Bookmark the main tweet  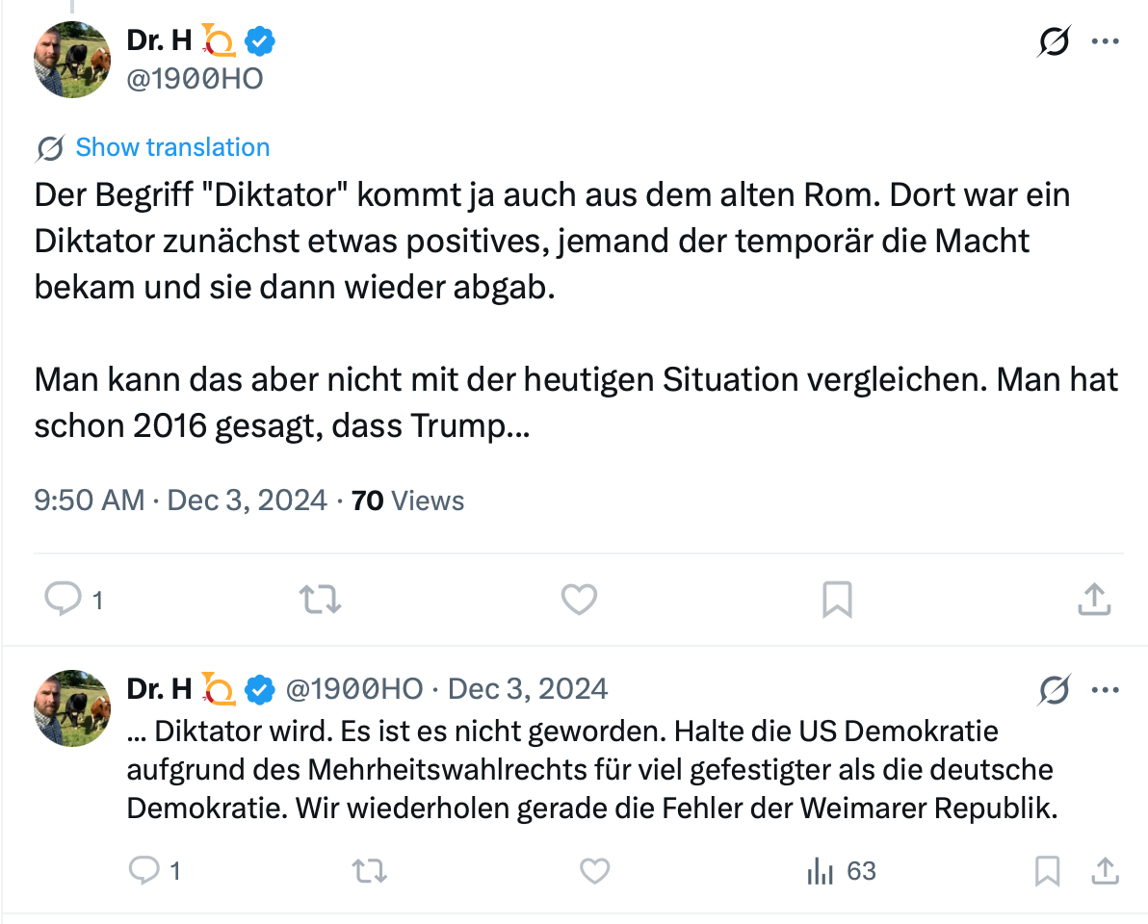pyautogui.click(x=837, y=600)
